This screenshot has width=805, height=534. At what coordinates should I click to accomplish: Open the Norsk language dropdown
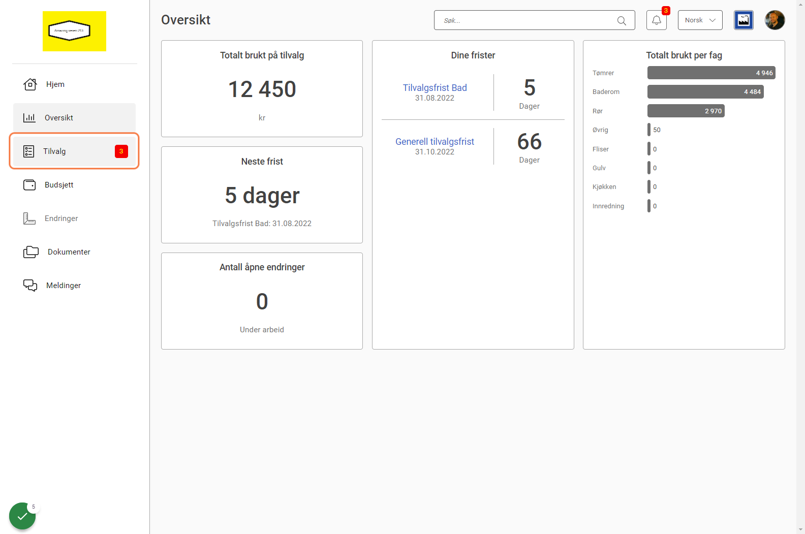pyautogui.click(x=700, y=20)
